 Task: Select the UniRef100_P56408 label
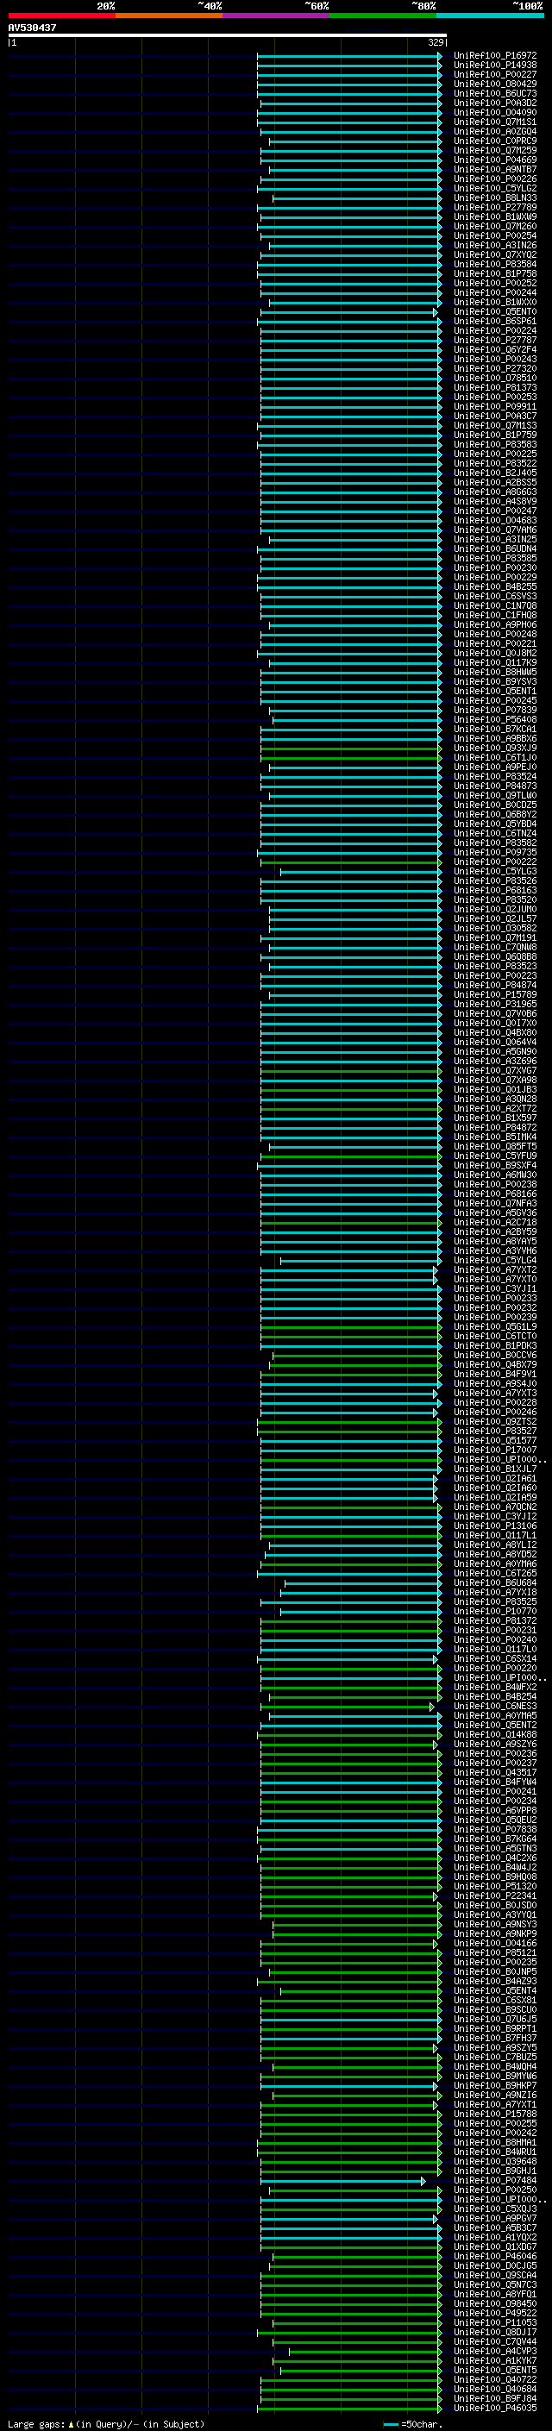coord(494,719)
